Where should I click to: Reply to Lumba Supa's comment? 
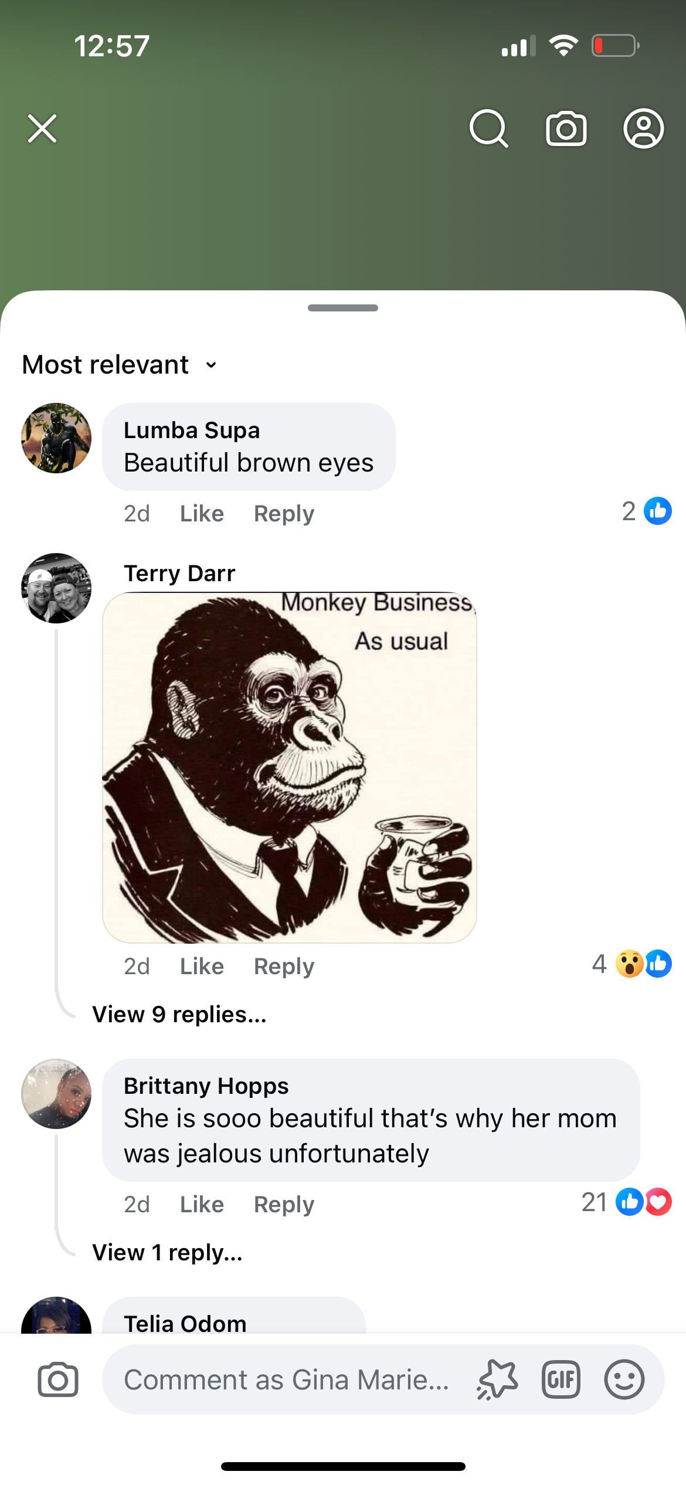[284, 514]
